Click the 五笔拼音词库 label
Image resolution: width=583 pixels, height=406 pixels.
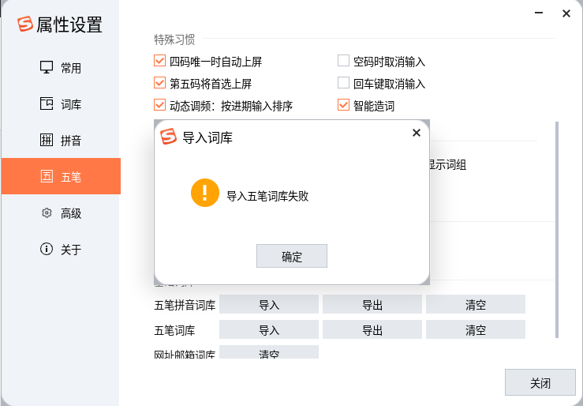pyautogui.click(x=185, y=305)
